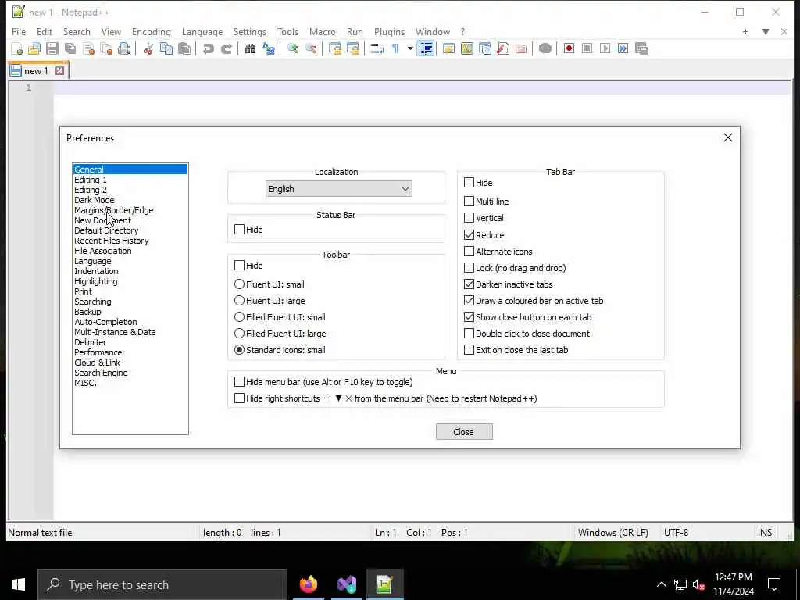Click the Stop Recording macro icon
Image resolution: width=800 pixels, height=600 pixels.
[x=587, y=48]
